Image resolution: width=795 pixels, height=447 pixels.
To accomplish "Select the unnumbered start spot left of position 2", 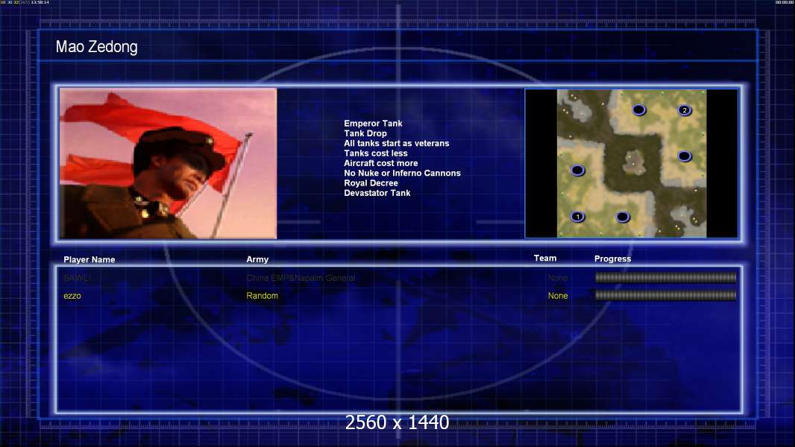I will [639, 110].
